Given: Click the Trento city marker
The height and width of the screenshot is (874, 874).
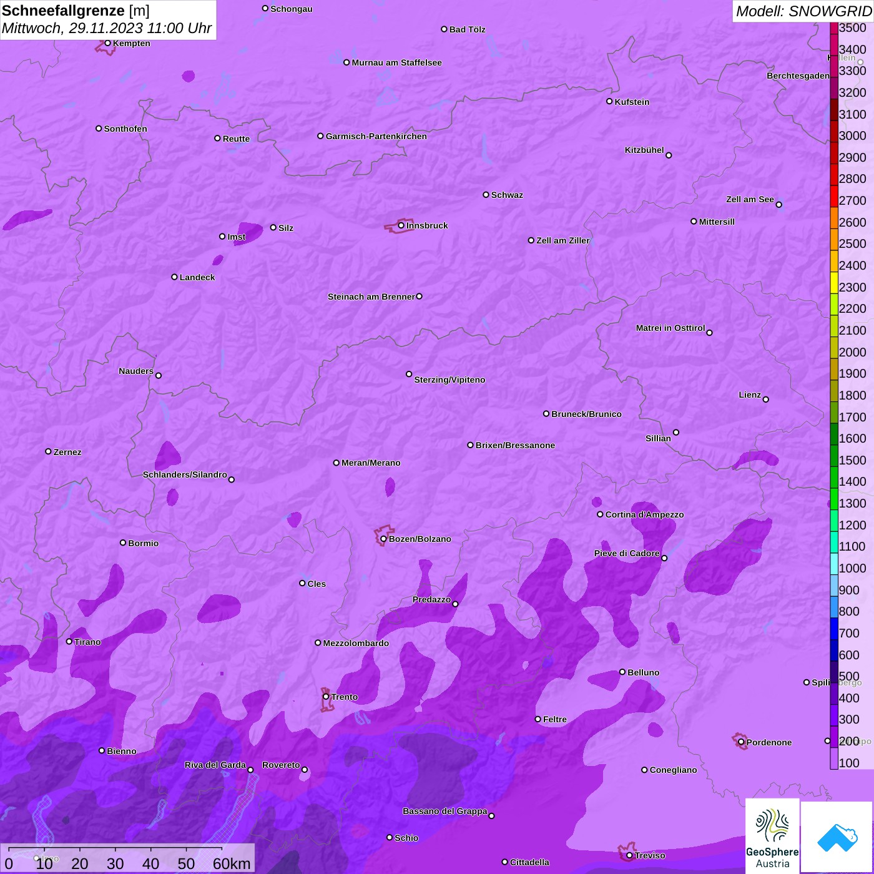Looking at the screenshot, I should [326, 697].
